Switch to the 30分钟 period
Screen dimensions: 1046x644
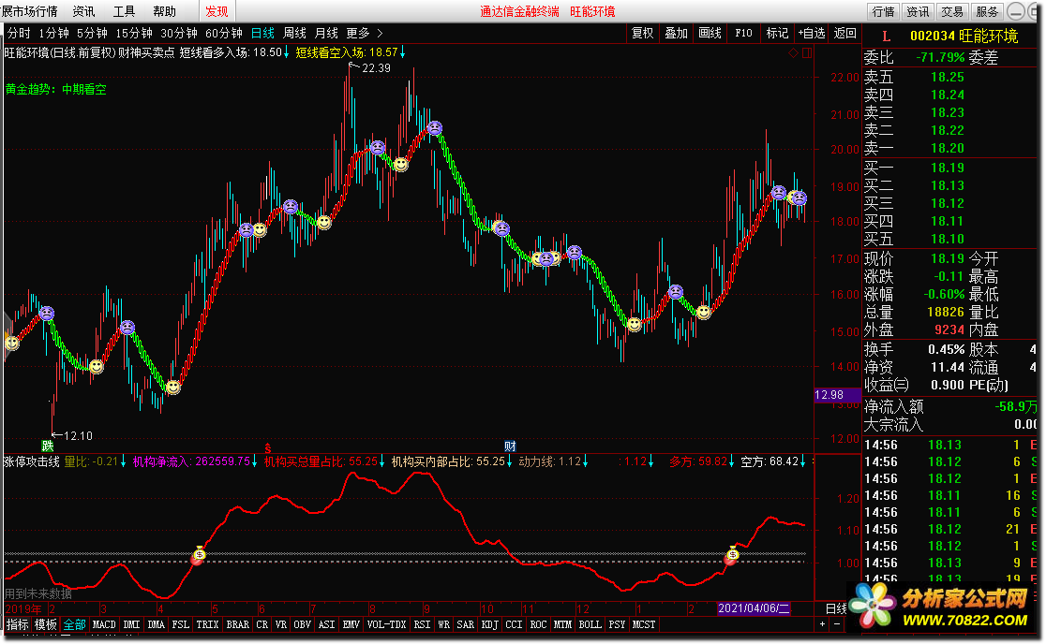(x=179, y=33)
